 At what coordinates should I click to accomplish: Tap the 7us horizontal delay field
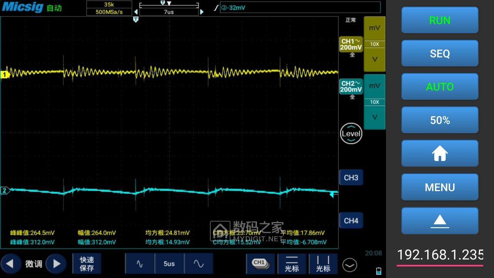[169, 12]
